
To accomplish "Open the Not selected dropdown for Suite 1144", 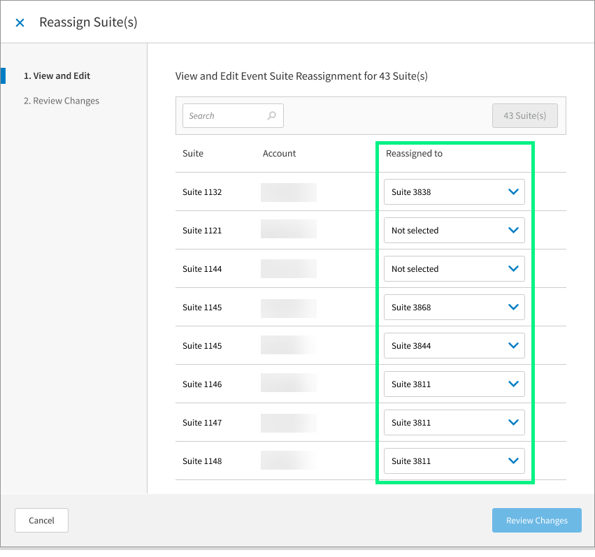I will click(x=454, y=268).
